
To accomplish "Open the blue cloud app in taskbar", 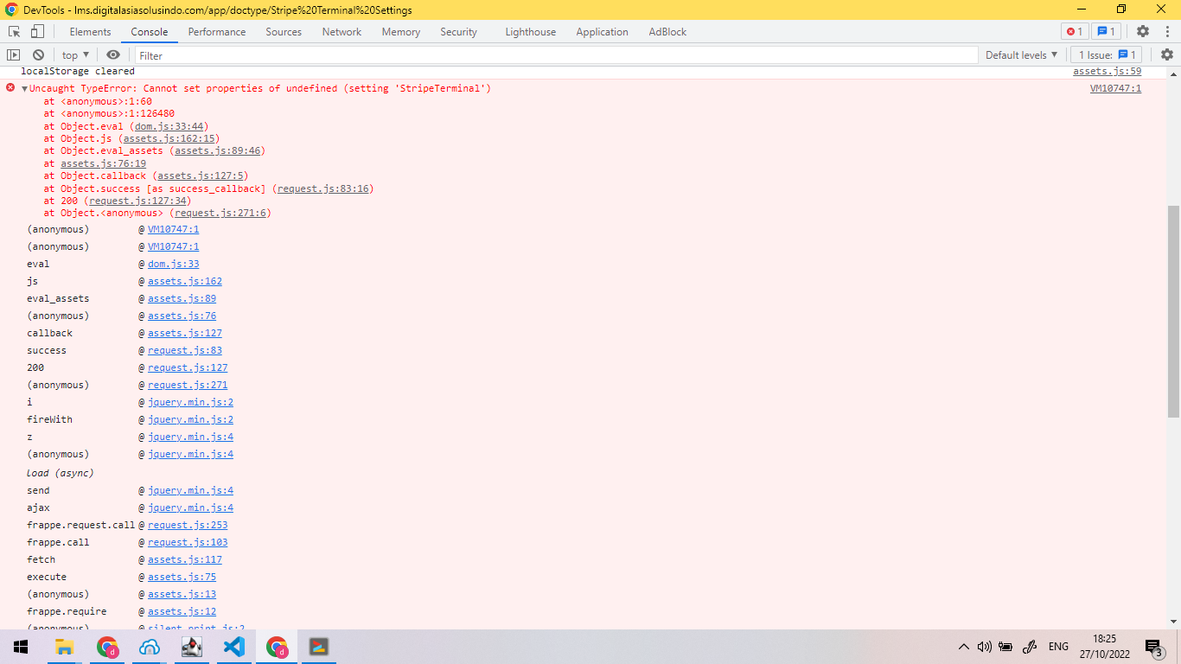I will tap(150, 647).
